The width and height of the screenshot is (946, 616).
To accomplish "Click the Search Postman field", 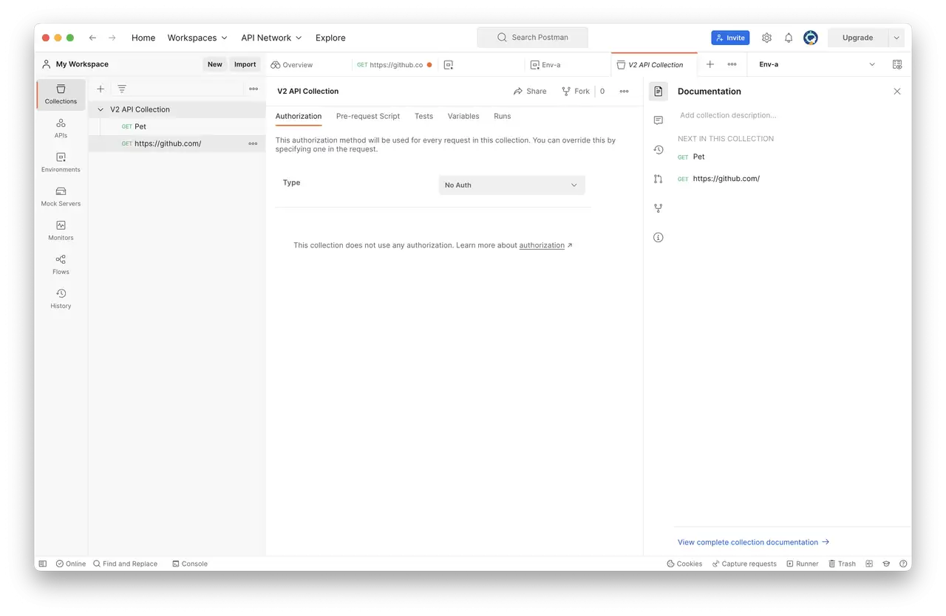I will tap(533, 38).
